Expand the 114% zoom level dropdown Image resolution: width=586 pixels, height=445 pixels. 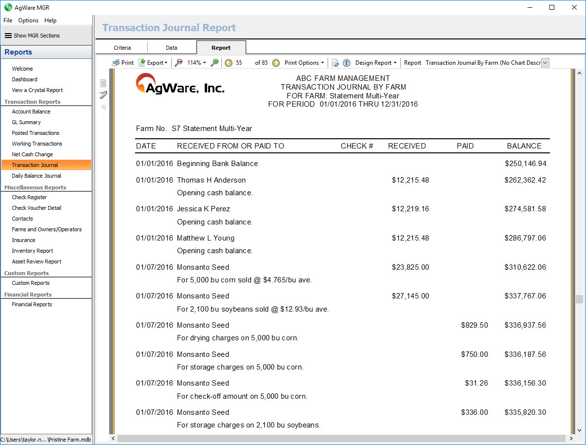coord(196,63)
